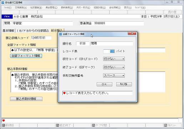This screenshot has width=184, height=129.
Task: Click the バイト unit label
Action: (x=121, y=51)
